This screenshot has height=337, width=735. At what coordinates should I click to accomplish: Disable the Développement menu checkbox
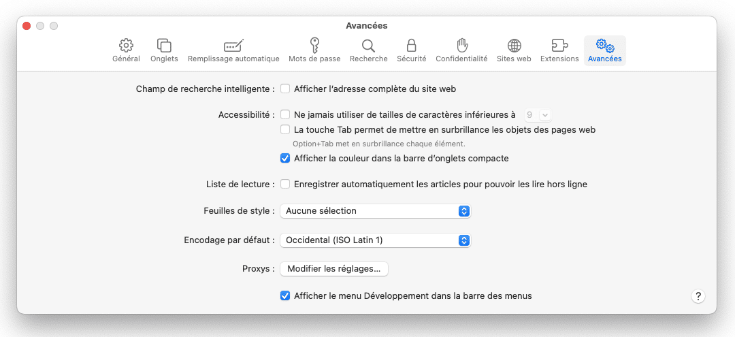[286, 296]
